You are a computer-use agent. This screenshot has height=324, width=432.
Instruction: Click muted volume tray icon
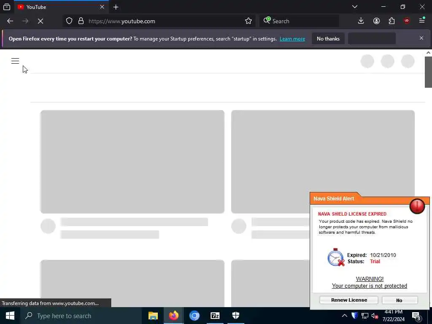click(375, 316)
